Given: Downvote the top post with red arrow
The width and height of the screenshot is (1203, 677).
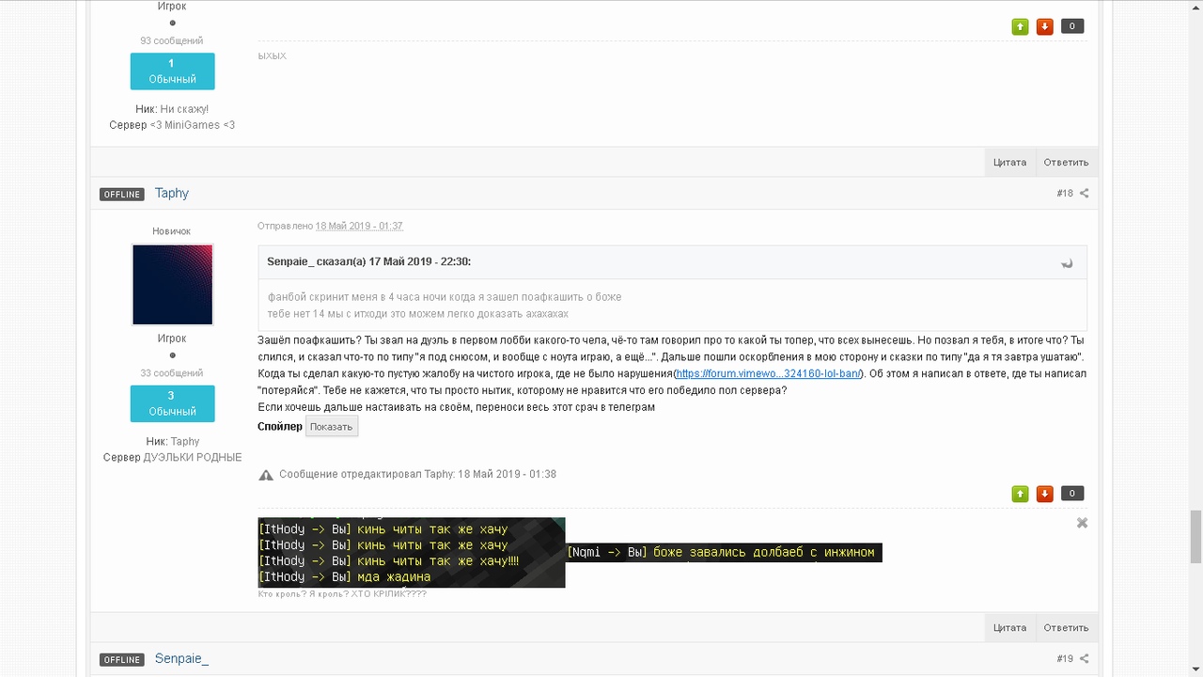Looking at the screenshot, I should click(x=1044, y=26).
